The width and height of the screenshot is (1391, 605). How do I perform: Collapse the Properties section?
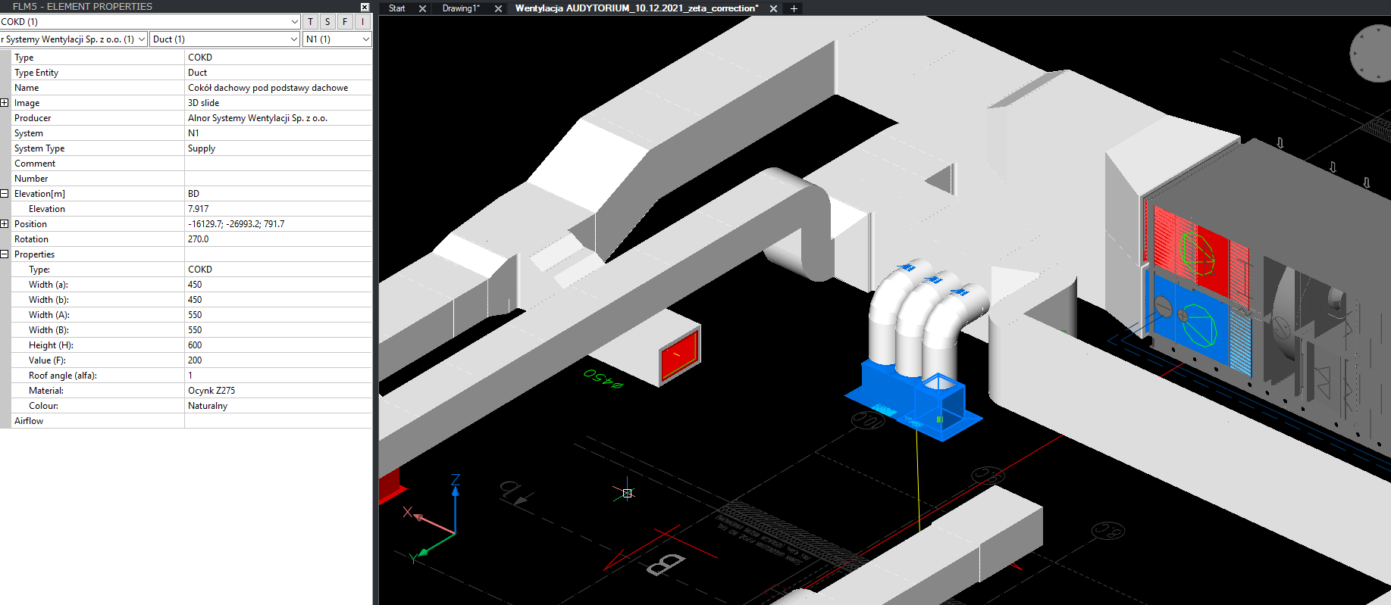click(5, 254)
